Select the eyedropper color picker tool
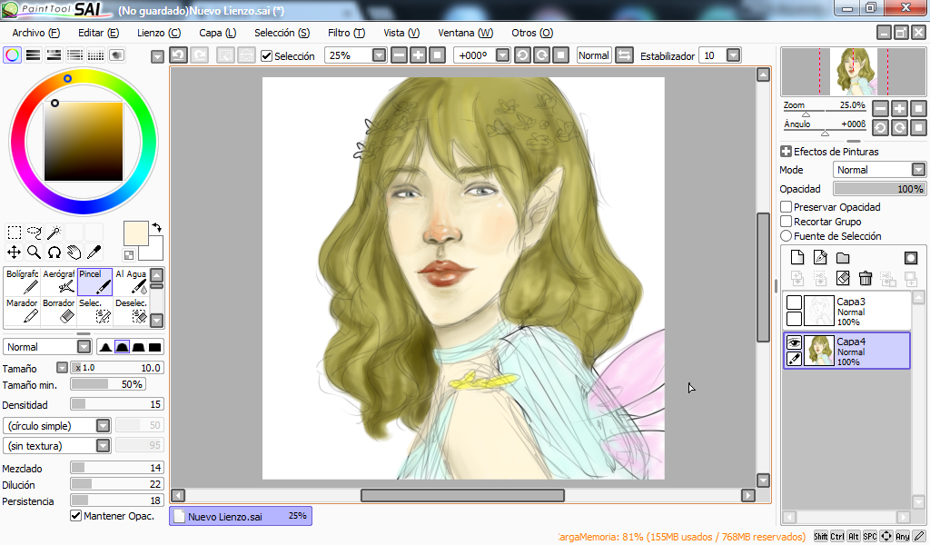The image size is (930, 545). click(x=94, y=253)
